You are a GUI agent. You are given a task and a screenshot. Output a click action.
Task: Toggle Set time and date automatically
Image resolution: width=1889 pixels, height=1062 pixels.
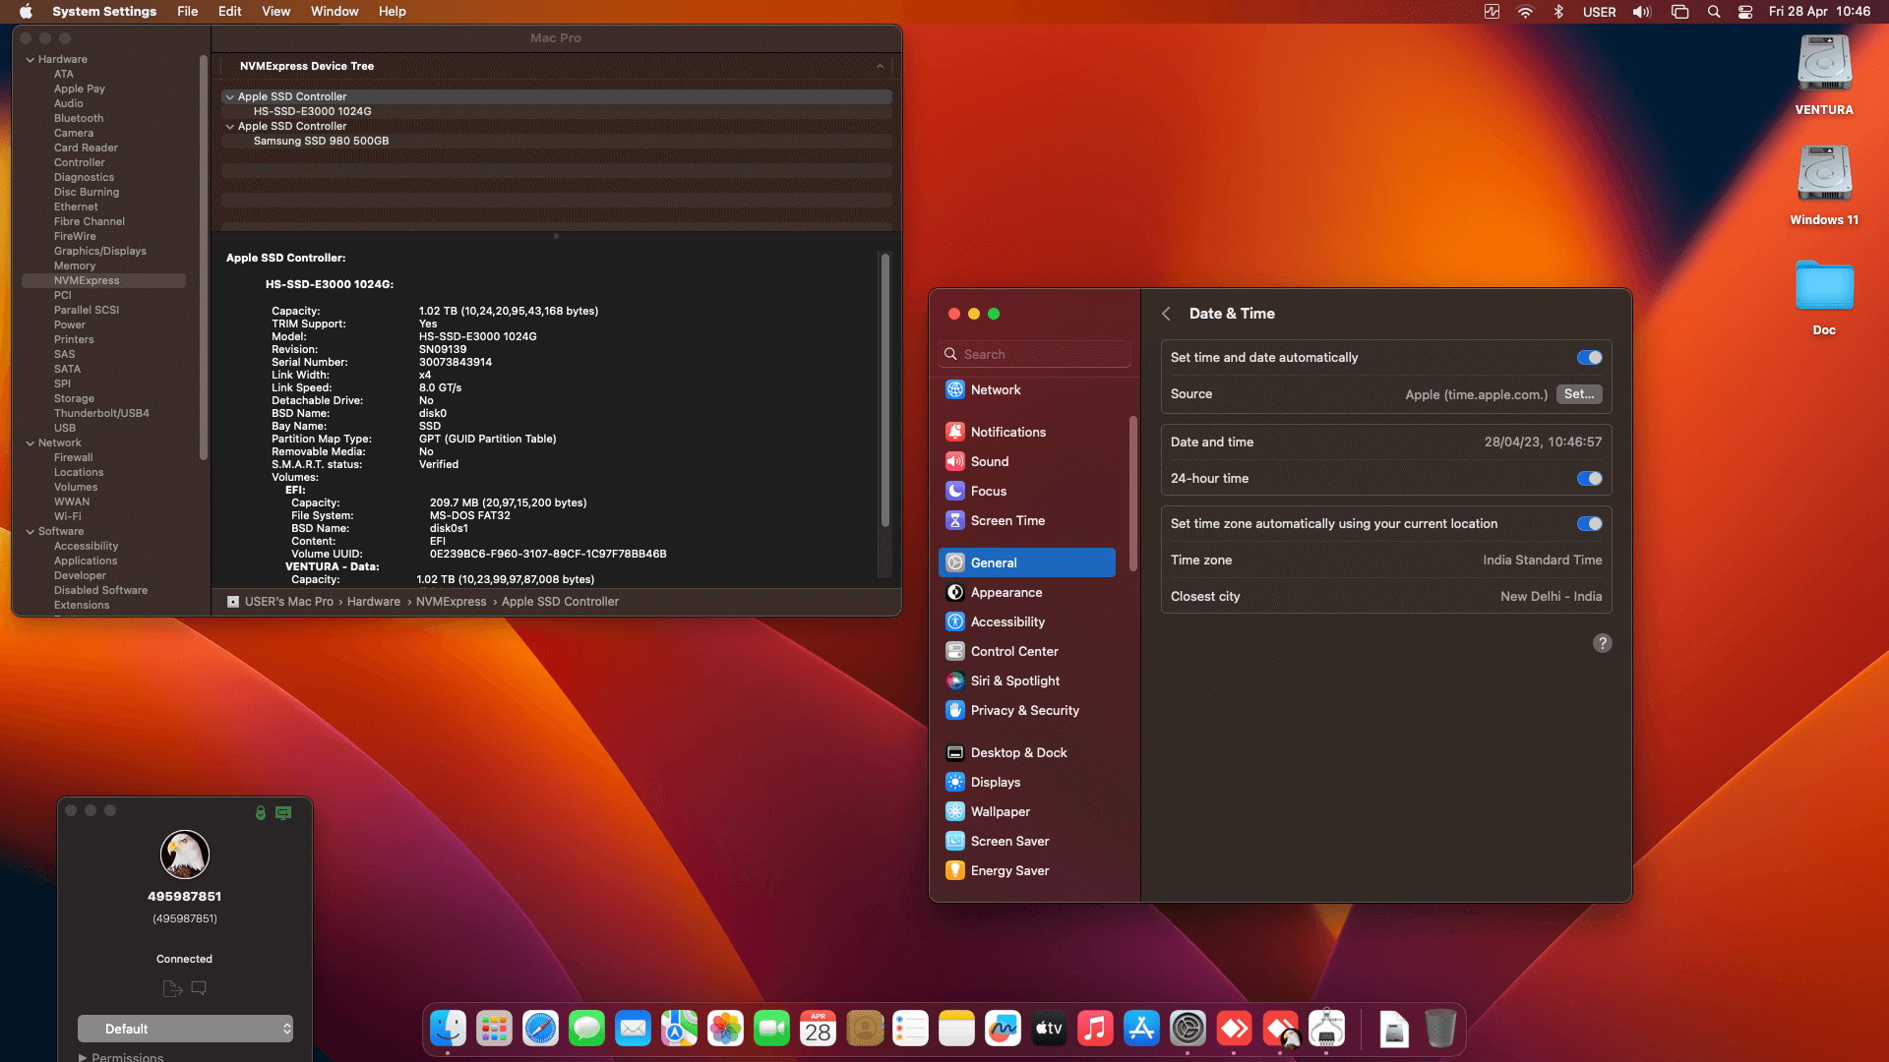point(1589,358)
